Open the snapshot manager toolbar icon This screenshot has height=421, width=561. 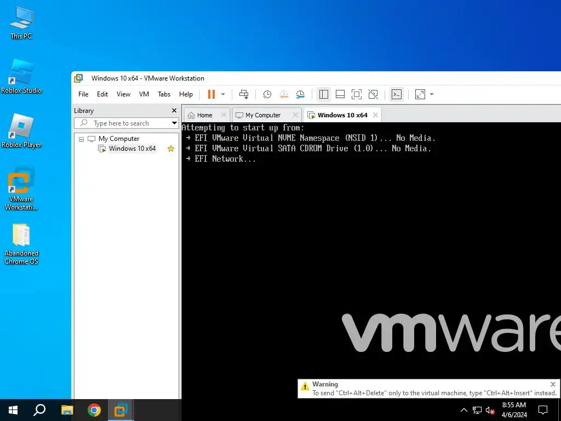click(300, 94)
